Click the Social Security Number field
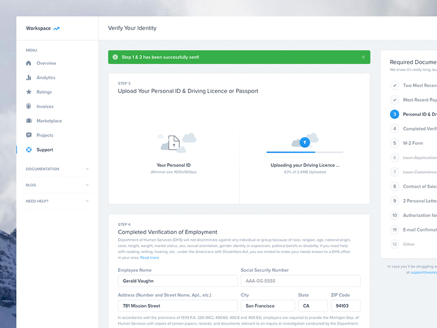Image resolution: width=437 pixels, height=328 pixels. click(x=300, y=281)
